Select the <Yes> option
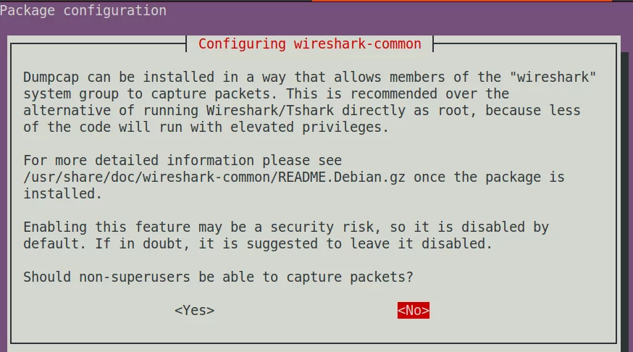The height and width of the screenshot is (352, 633). (x=194, y=311)
